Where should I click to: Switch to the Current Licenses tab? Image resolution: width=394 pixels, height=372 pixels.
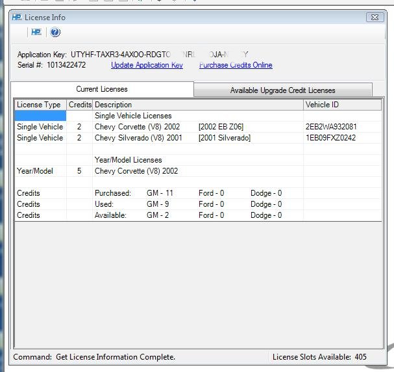point(102,89)
